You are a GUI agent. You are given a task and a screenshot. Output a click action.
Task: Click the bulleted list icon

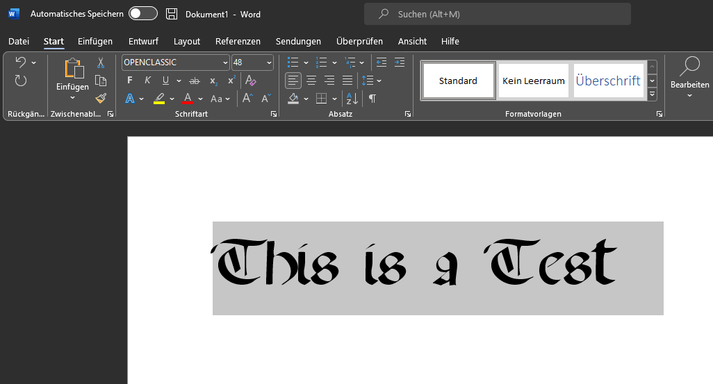point(293,62)
